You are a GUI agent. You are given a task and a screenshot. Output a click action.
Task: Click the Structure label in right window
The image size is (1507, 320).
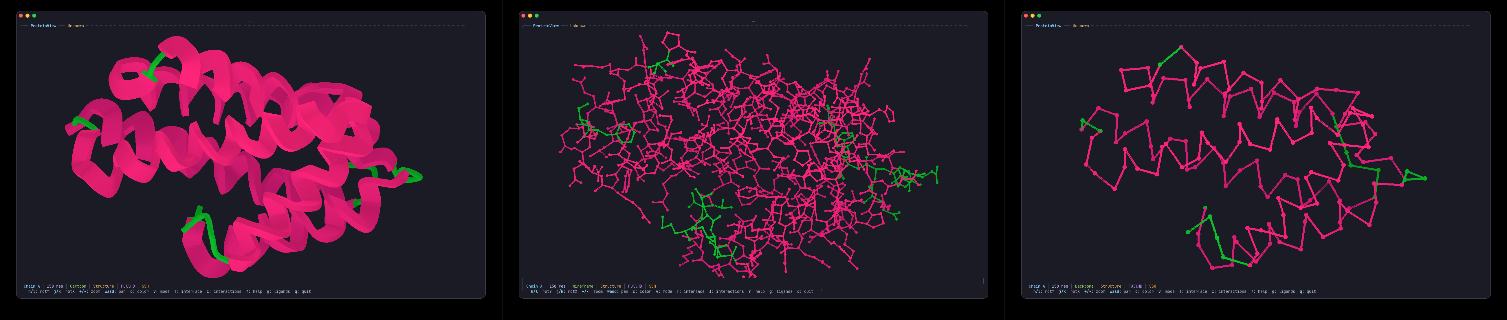pos(1111,286)
